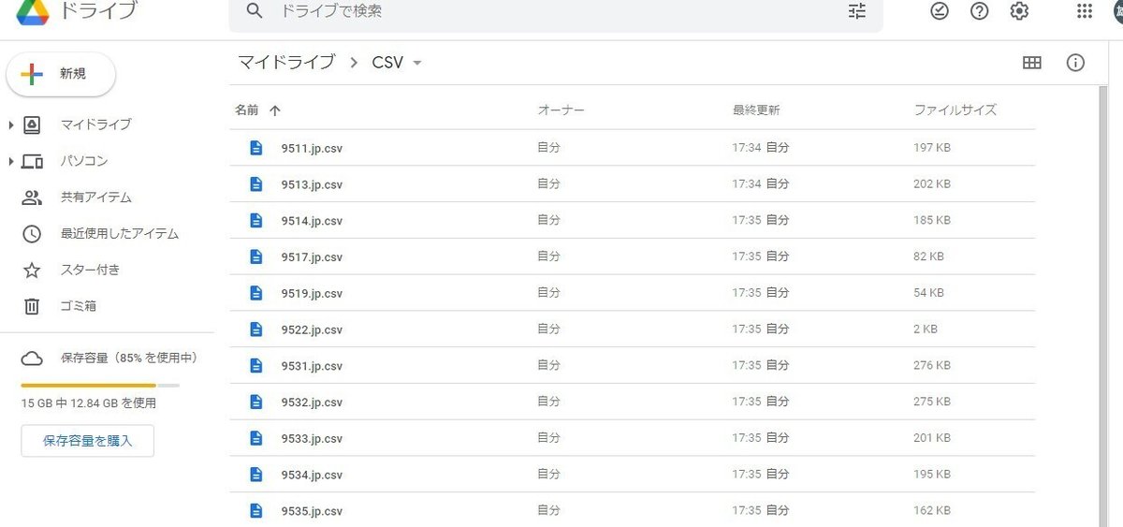Open the Trash in the sidebar
Image resolution: width=1123 pixels, height=527 pixels.
78,306
